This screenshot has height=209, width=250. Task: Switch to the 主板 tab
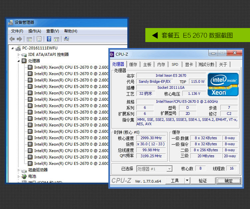pos(147,64)
